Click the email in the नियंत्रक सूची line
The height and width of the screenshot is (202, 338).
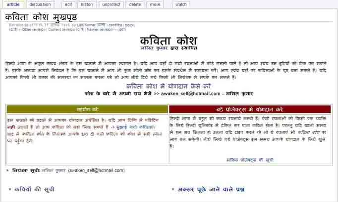click(x=96, y=170)
